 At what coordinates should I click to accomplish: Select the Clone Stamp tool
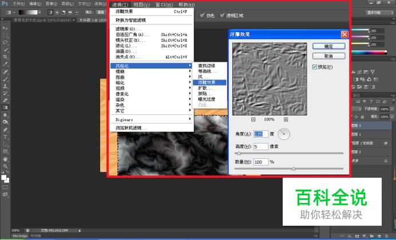[x=5, y=86]
